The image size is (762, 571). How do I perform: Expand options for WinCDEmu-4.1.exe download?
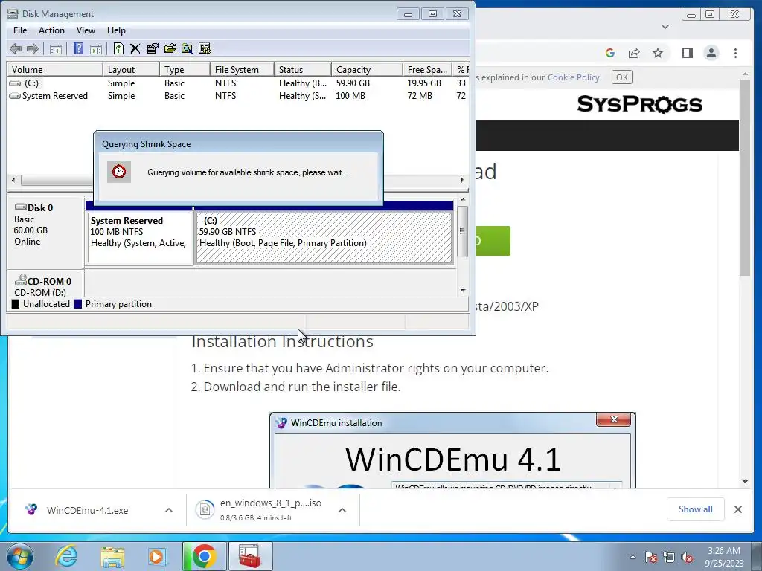[x=169, y=510]
